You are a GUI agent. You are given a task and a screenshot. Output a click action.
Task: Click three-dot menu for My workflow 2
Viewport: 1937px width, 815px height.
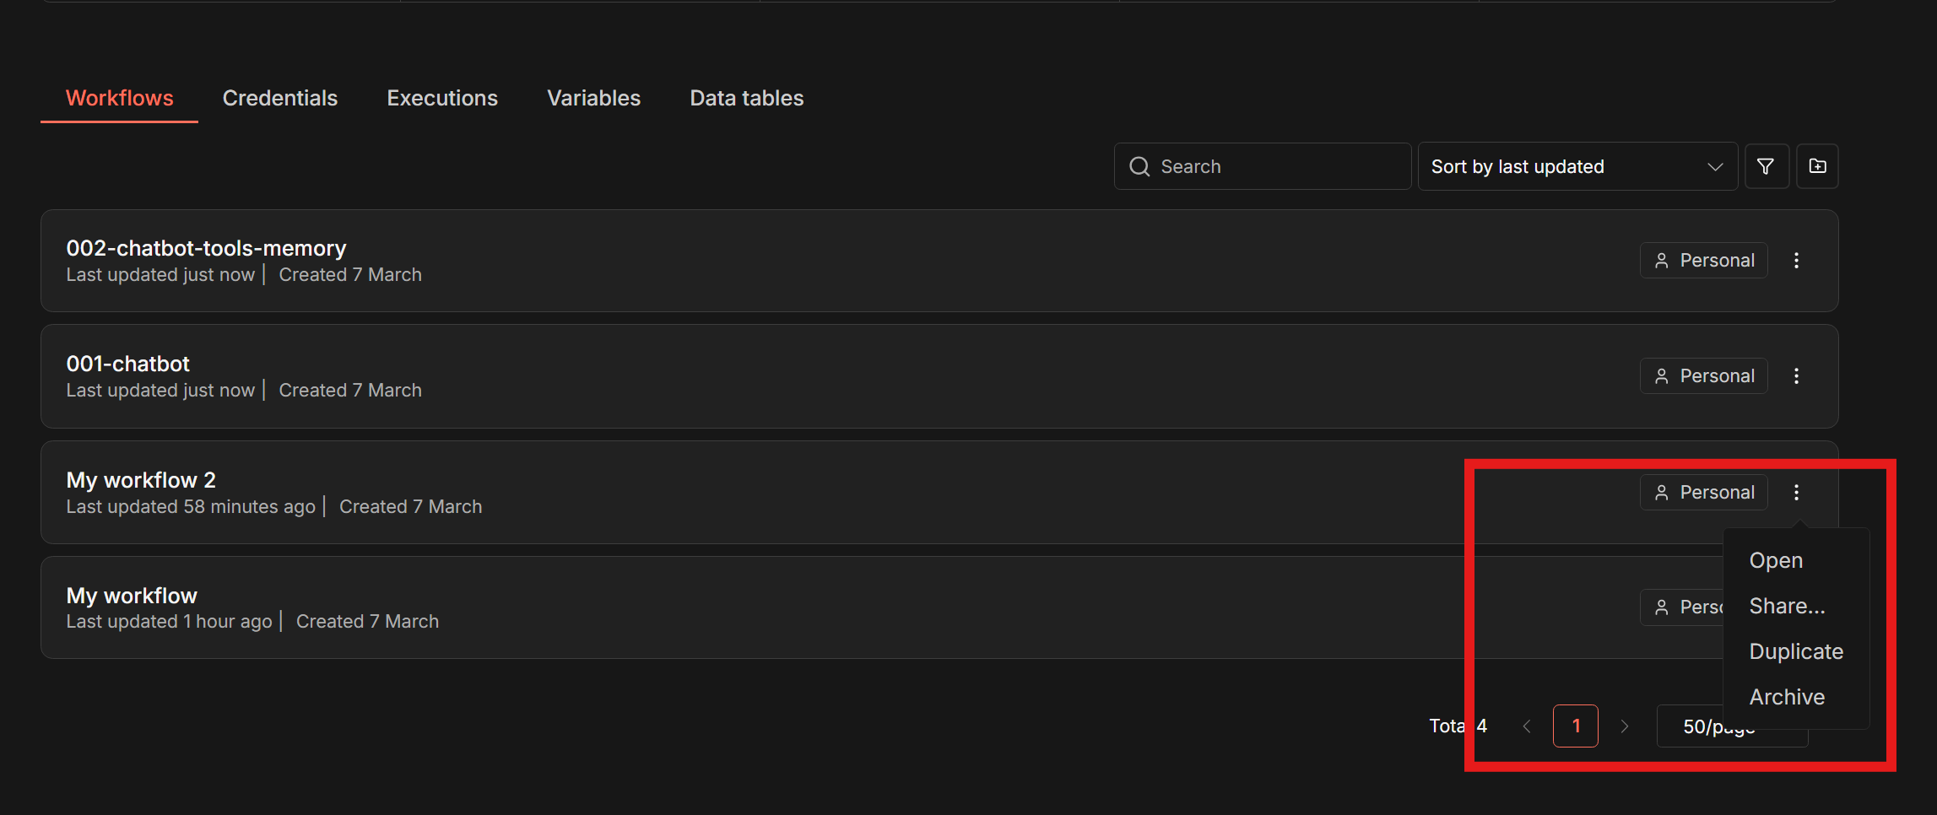1796,493
